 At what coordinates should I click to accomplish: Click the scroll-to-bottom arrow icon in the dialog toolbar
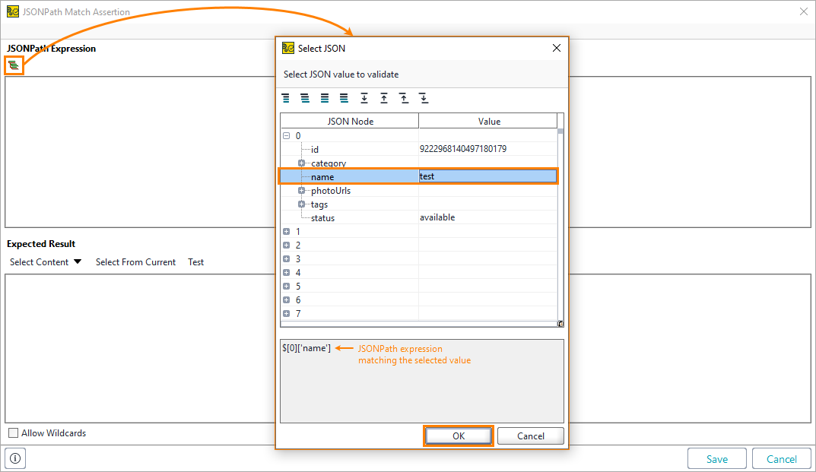click(x=364, y=98)
